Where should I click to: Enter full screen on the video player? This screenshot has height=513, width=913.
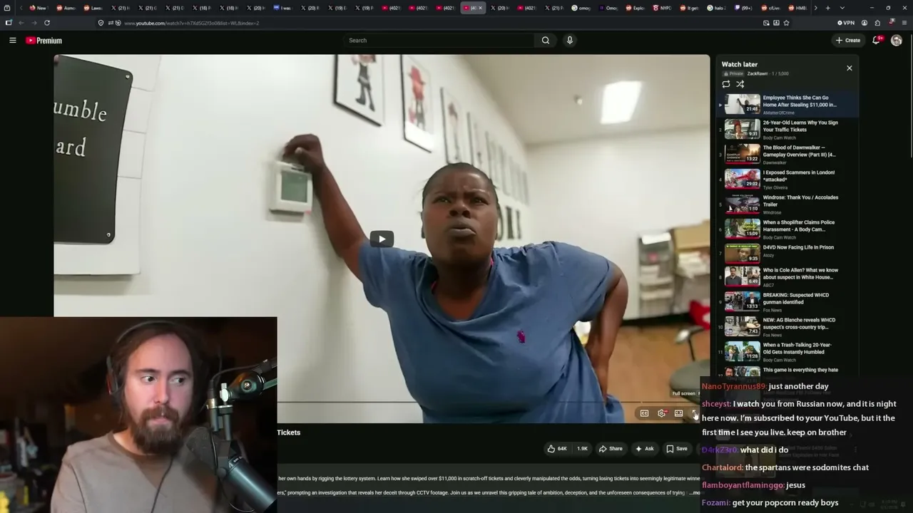point(695,413)
